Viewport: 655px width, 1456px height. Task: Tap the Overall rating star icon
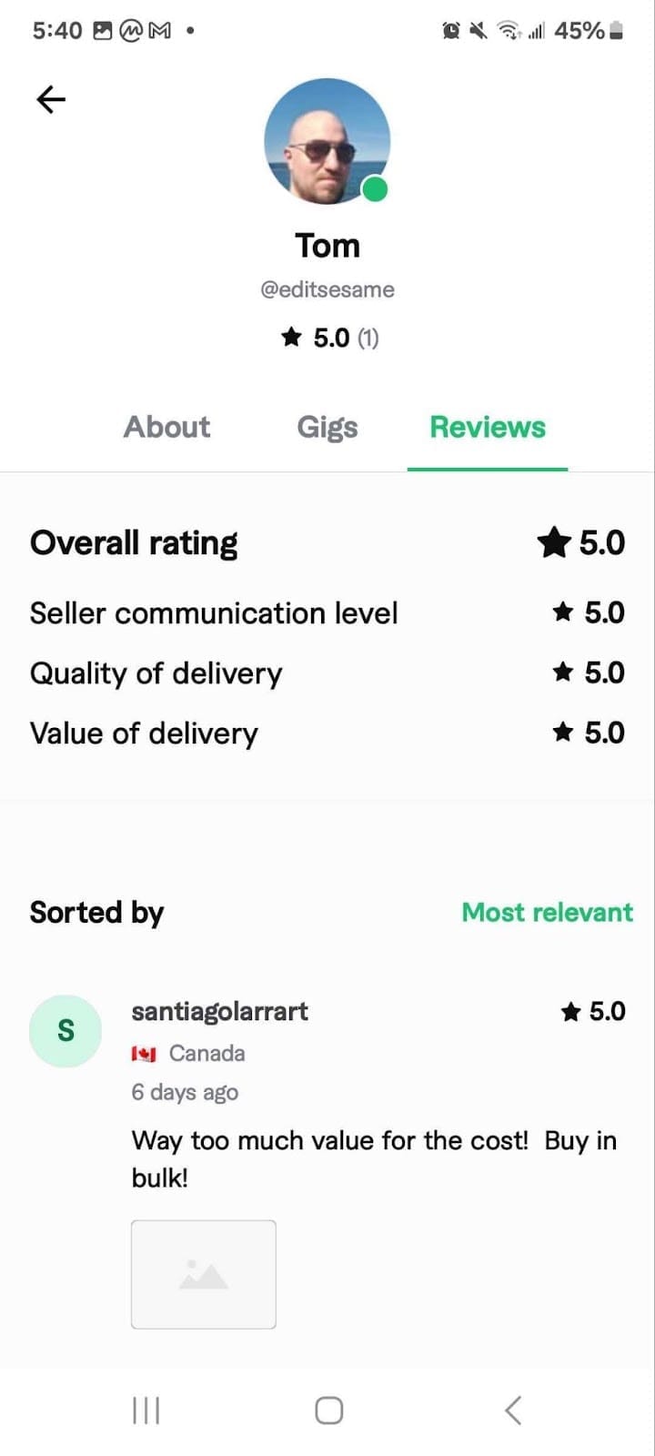coord(553,543)
